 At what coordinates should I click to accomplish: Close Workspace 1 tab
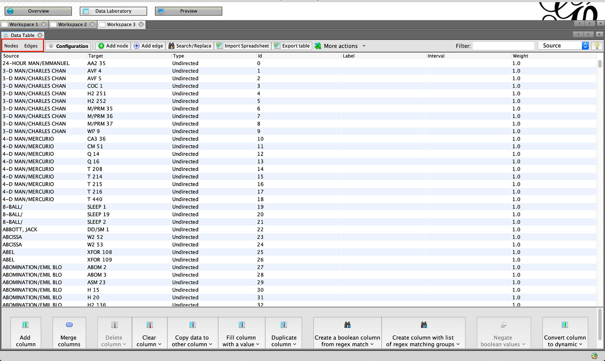point(43,24)
